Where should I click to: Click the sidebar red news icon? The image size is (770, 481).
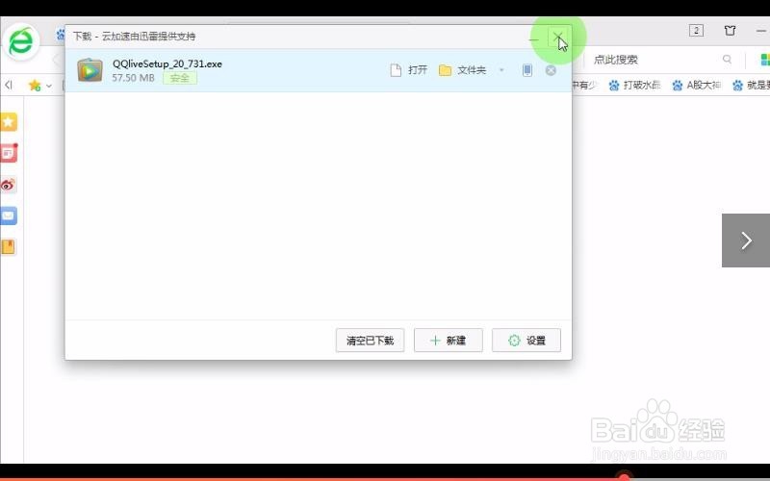click(9, 153)
